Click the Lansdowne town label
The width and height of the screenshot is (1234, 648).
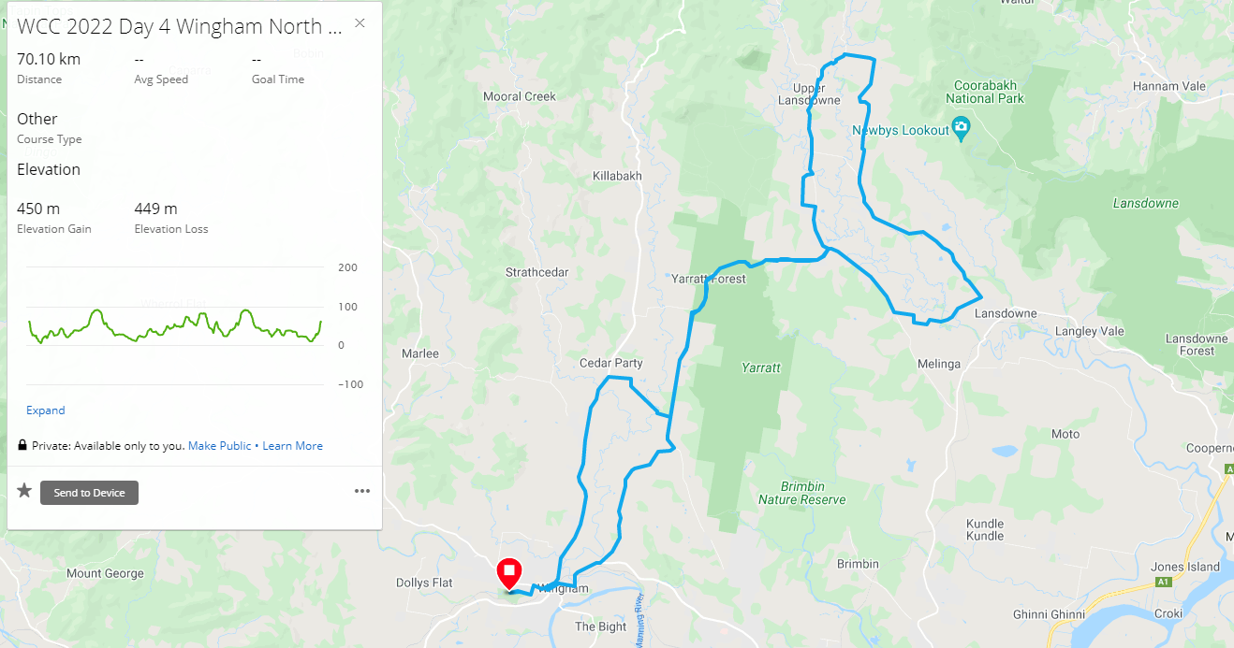[1006, 313]
